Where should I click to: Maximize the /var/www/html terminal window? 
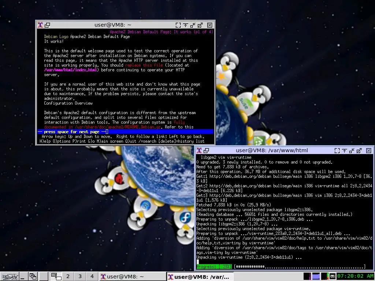359,150
